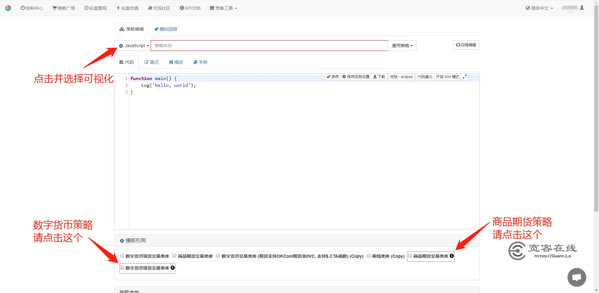The height and width of the screenshot is (293, 599).
Task: Click line number 3 in the gutter
Action: point(126,92)
